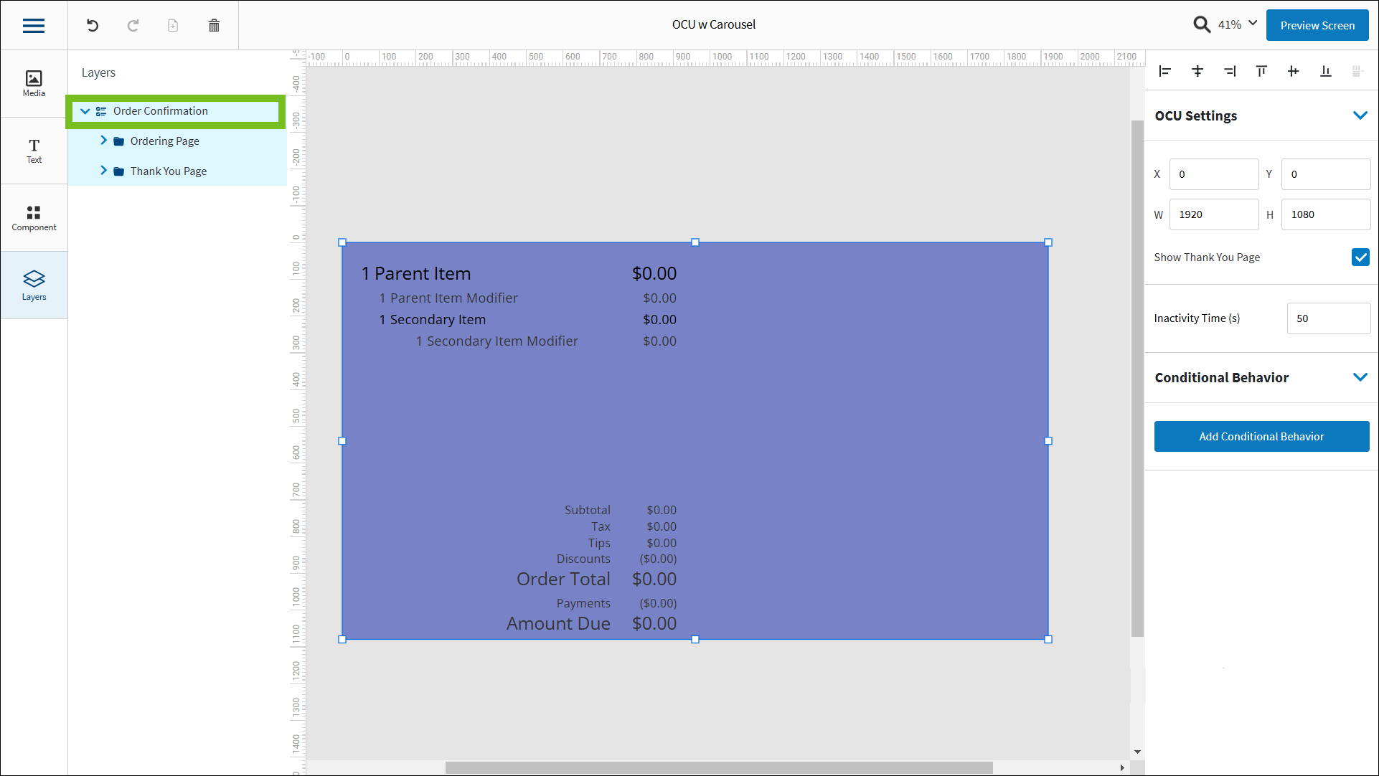Collapse the OCU Settings section
Image resolution: width=1379 pixels, height=776 pixels.
tap(1360, 115)
